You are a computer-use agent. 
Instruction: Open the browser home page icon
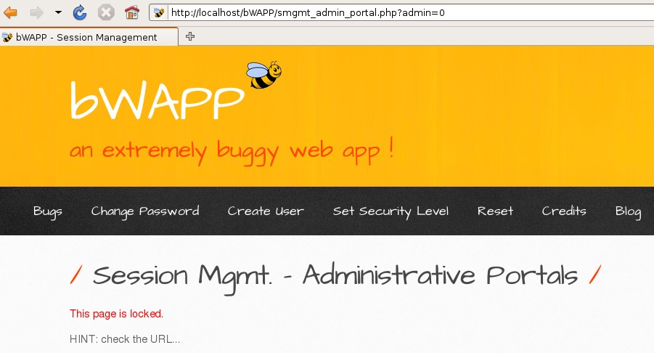pyautogui.click(x=132, y=12)
